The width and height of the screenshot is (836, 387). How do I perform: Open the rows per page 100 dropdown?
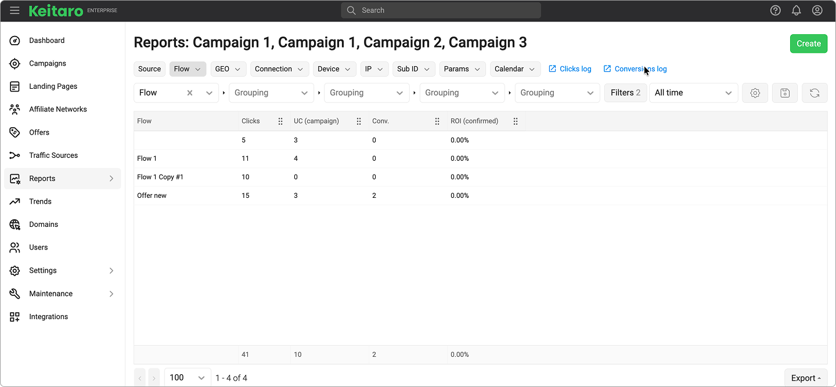pyautogui.click(x=187, y=378)
